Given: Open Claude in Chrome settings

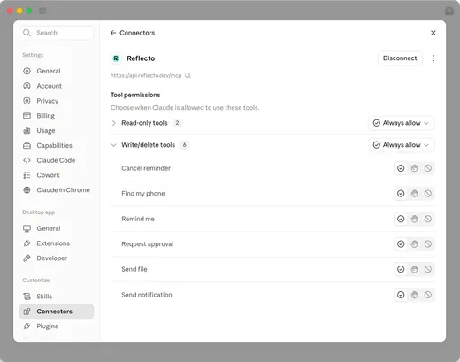Looking at the screenshot, I should (x=57, y=190).
